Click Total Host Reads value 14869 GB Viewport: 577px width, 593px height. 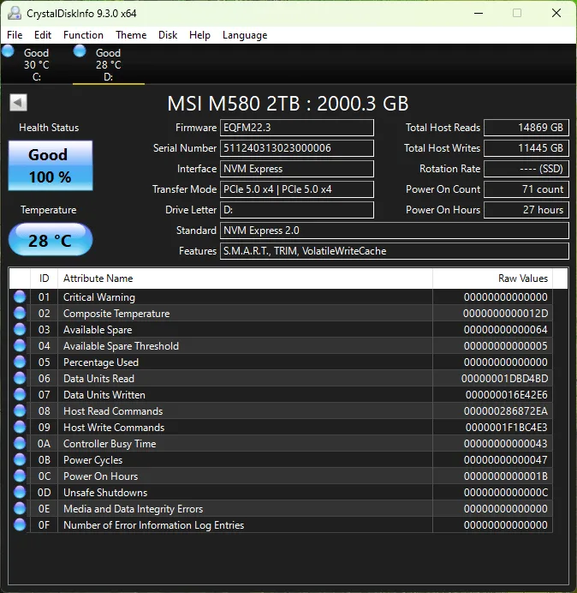click(526, 128)
